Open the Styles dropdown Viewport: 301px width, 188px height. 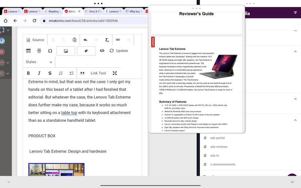[39, 62]
